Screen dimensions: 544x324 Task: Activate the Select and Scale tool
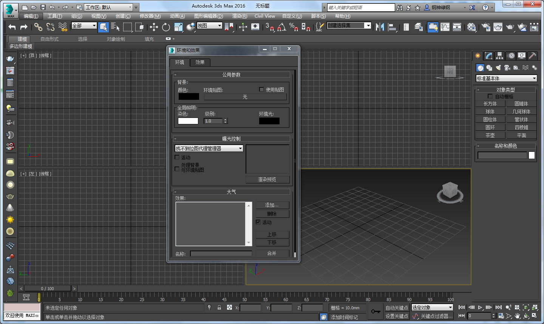click(178, 27)
